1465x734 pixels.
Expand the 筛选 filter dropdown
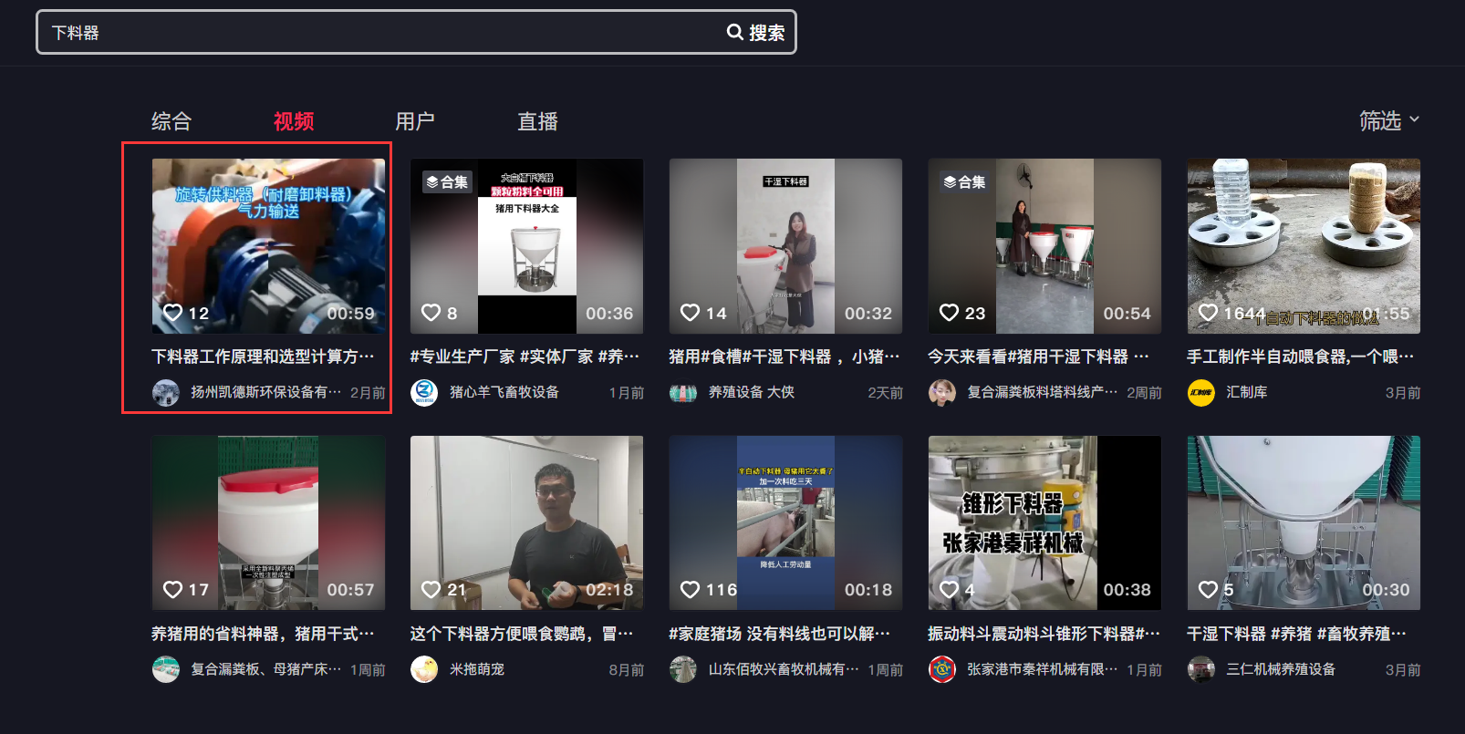pos(1389,120)
